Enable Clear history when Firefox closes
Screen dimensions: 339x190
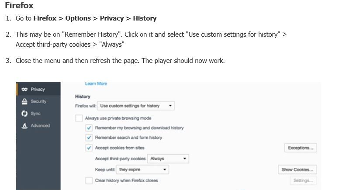pos(89,180)
